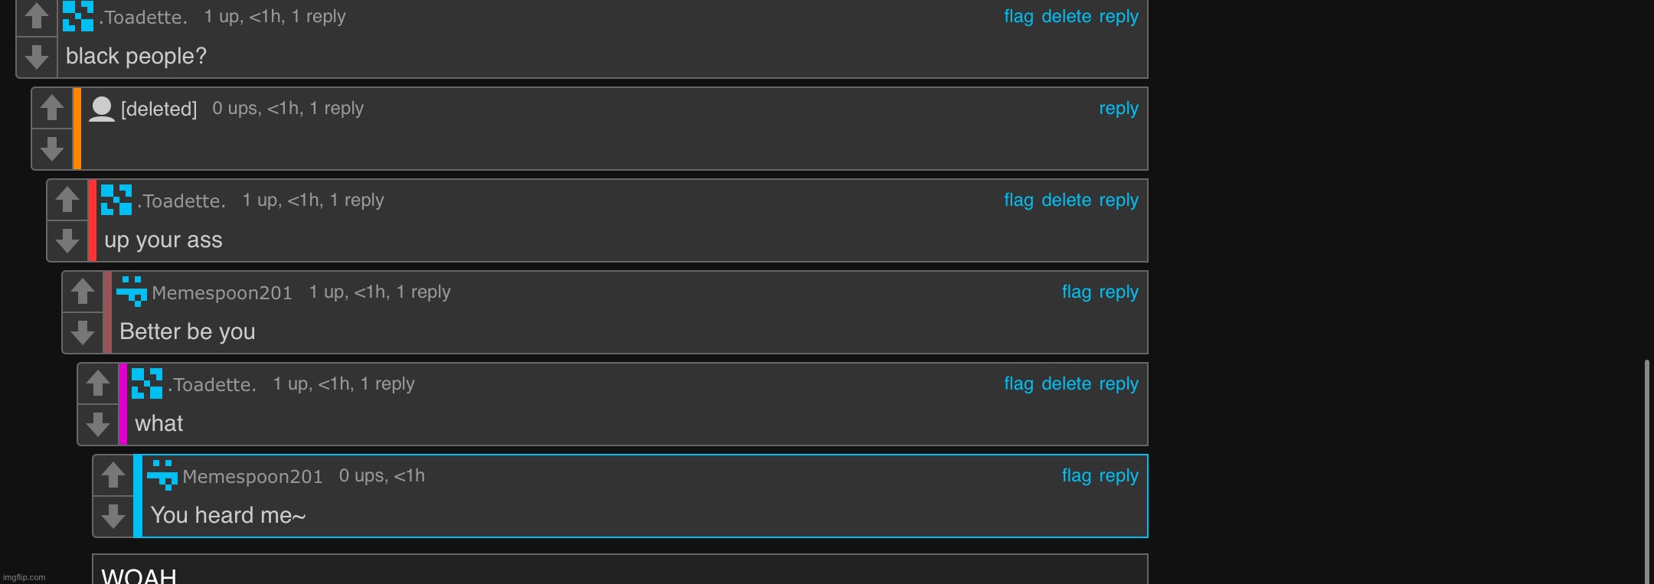Flag the 'Better be you' comment
1654x584 pixels.
point(1076,292)
